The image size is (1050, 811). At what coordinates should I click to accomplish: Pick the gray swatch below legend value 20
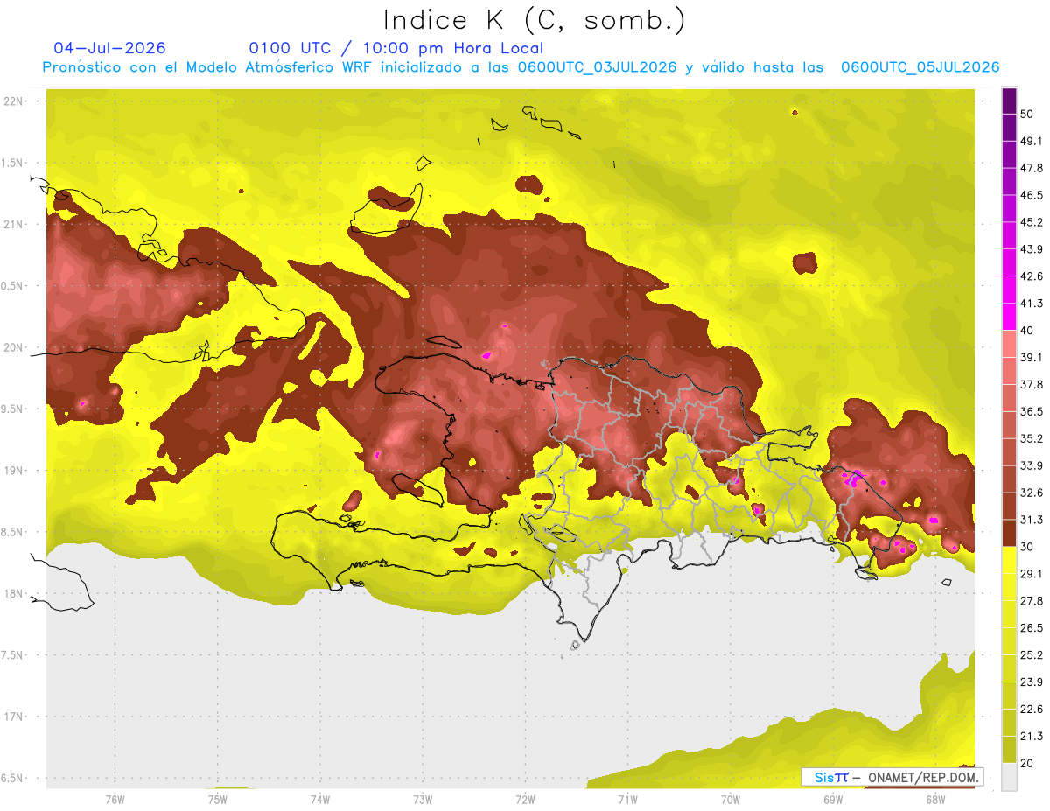point(1009,776)
